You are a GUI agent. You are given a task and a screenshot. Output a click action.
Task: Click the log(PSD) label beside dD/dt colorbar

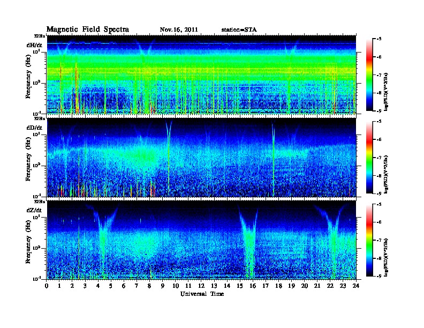coord(386,174)
